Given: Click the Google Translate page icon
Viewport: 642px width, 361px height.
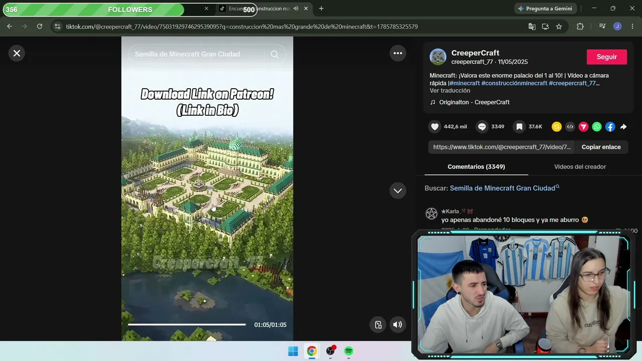Looking at the screenshot, I should (532, 27).
